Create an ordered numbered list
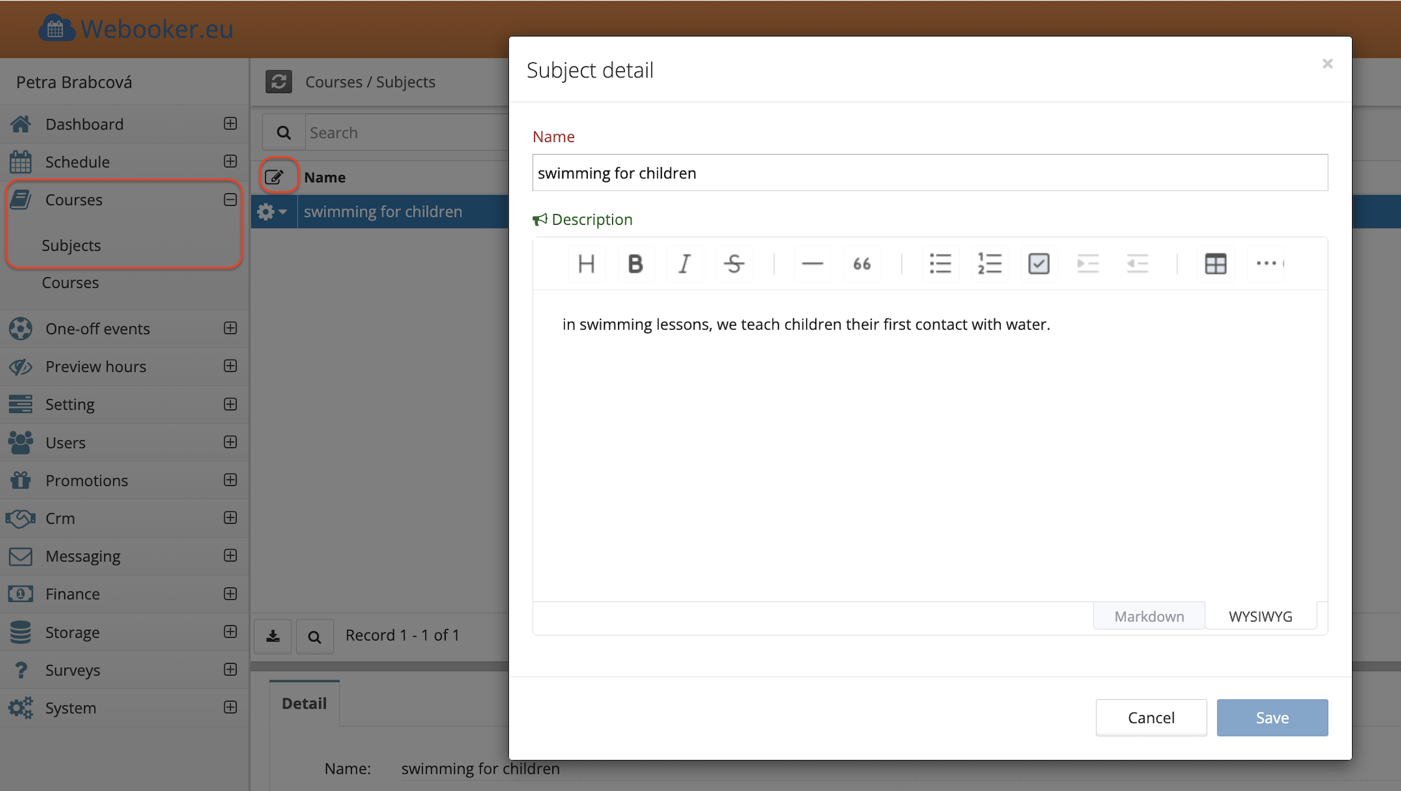This screenshot has width=1401, height=791. click(x=990, y=264)
